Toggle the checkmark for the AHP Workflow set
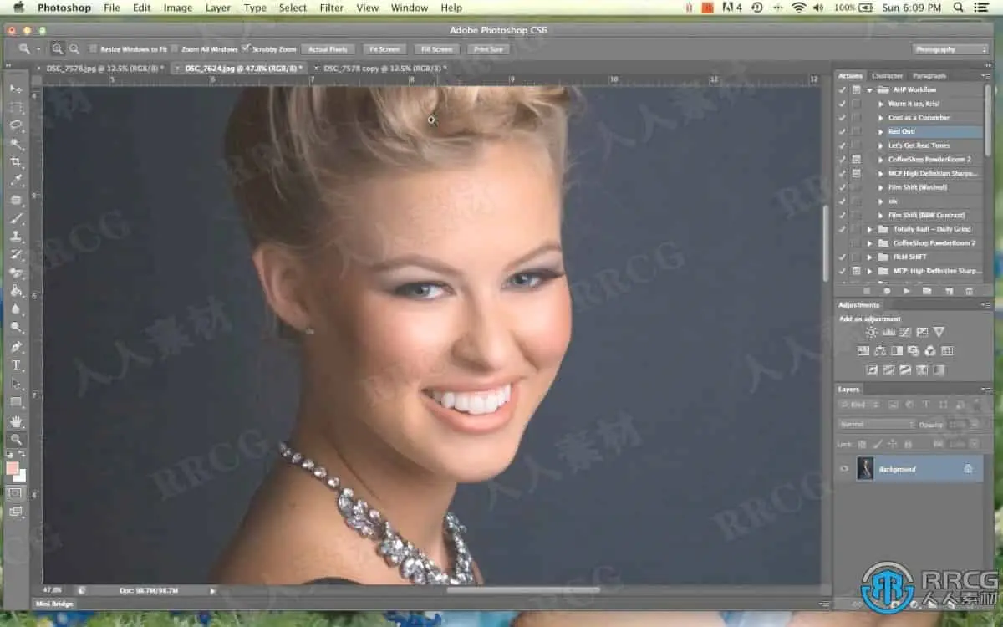The width and height of the screenshot is (1003, 627). (843, 89)
